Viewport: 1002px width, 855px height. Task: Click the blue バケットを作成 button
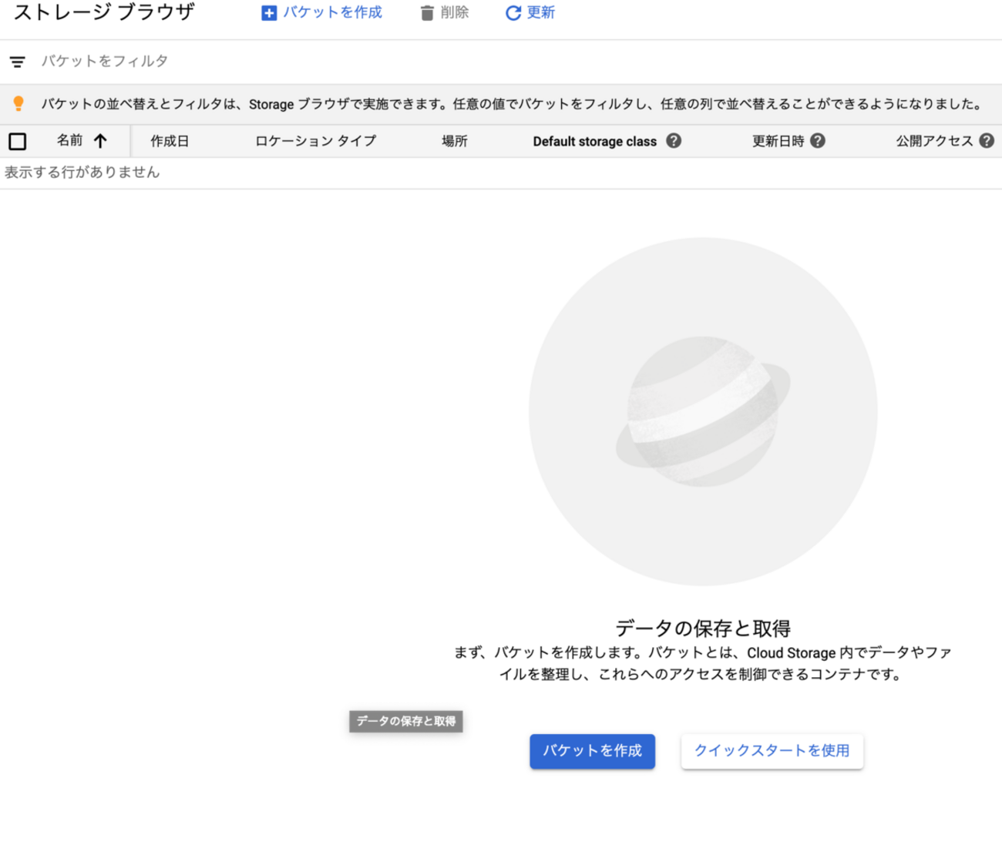coord(592,751)
